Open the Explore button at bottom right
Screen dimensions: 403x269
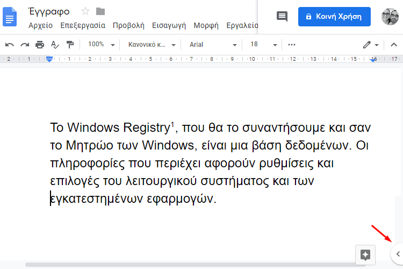(365, 255)
